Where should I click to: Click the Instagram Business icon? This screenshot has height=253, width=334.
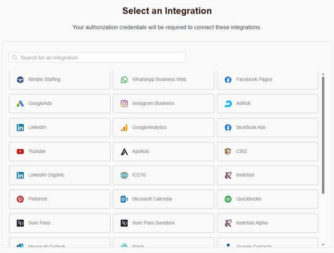(x=124, y=103)
